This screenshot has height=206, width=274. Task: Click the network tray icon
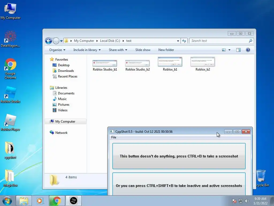click(x=241, y=201)
